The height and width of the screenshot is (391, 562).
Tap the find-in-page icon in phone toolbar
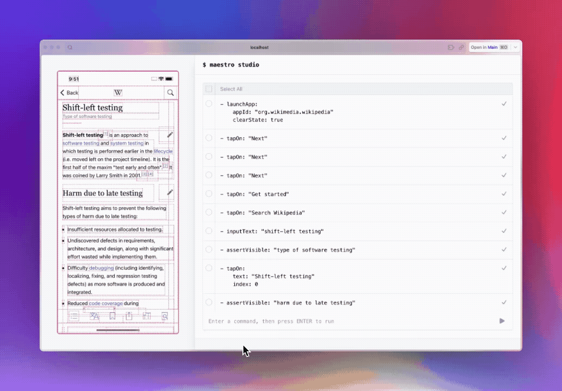click(x=165, y=316)
